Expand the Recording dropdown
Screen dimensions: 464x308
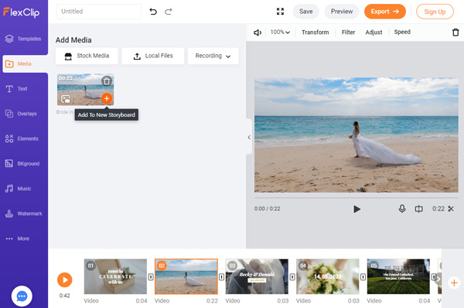213,56
